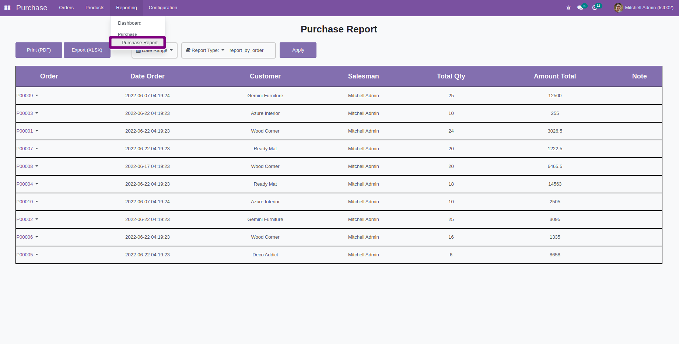Click Mitchell Admin user avatar
The width and height of the screenshot is (679, 344).
pos(618,8)
